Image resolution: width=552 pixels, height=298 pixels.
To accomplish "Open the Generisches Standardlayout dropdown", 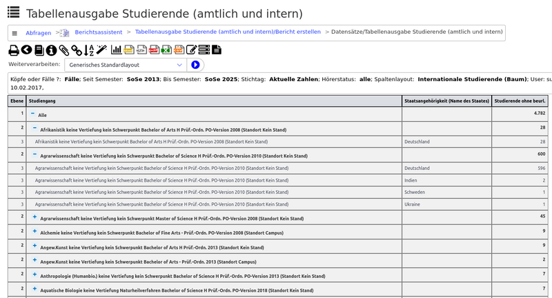I will [x=125, y=65].
